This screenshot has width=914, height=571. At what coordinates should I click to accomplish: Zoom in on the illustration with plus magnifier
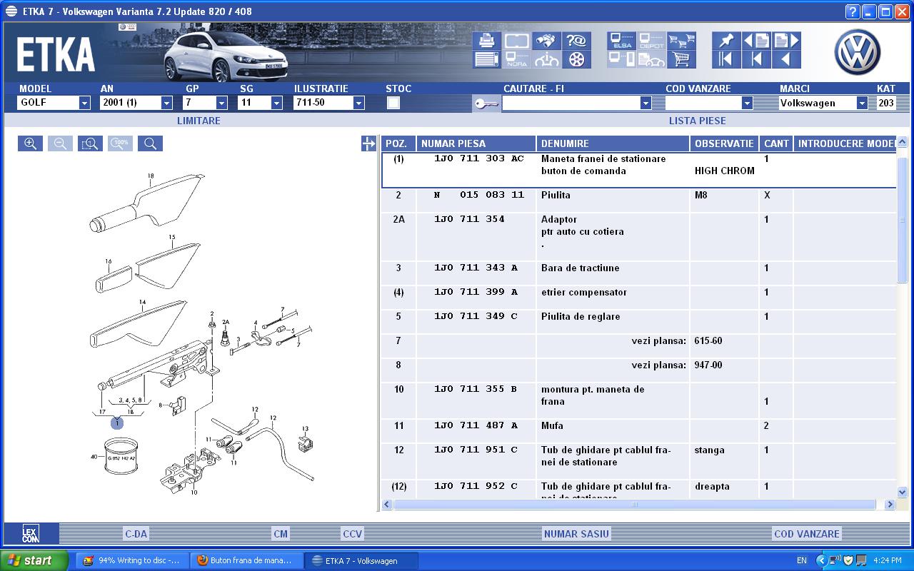pos(30,143)
